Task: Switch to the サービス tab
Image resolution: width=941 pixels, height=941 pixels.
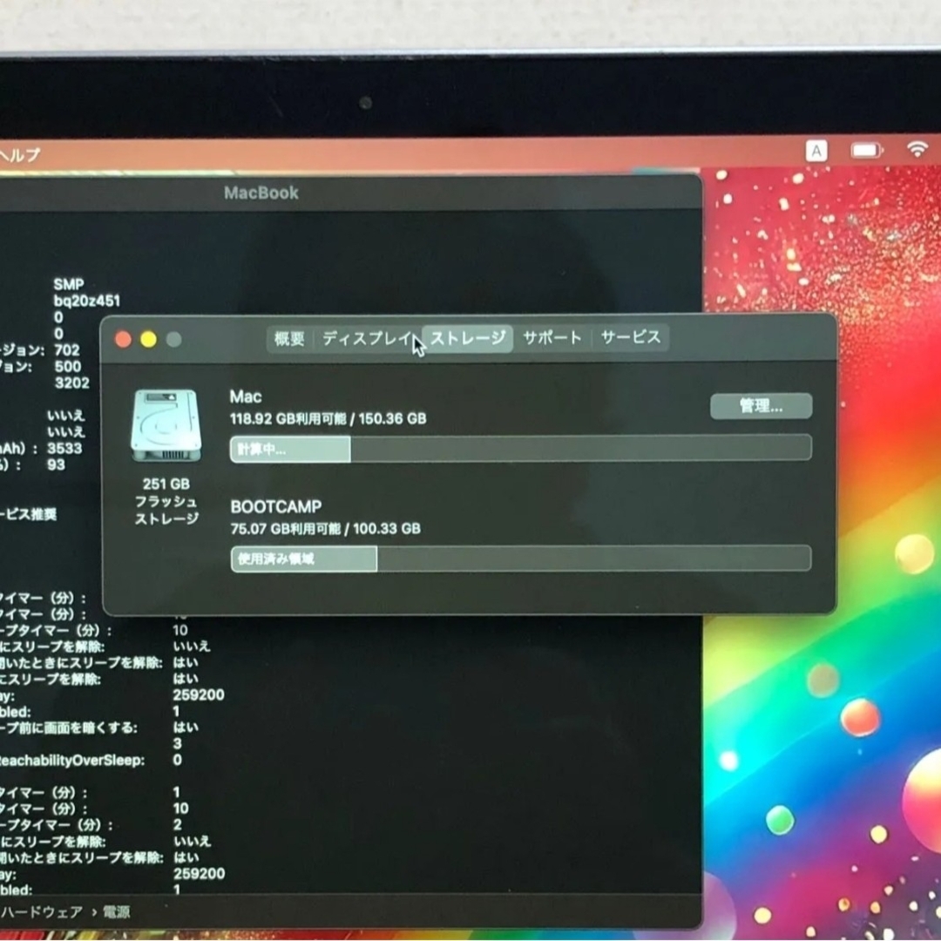Action: tap(631, 337)
